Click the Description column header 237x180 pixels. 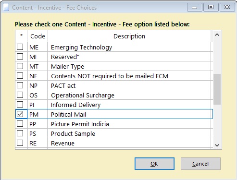coord(129,36)
